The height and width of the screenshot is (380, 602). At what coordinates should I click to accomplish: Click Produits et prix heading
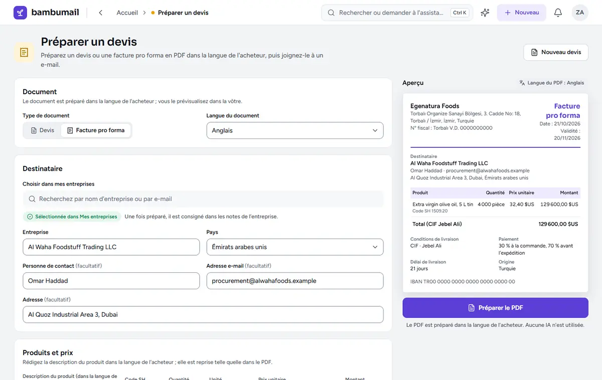48,352
